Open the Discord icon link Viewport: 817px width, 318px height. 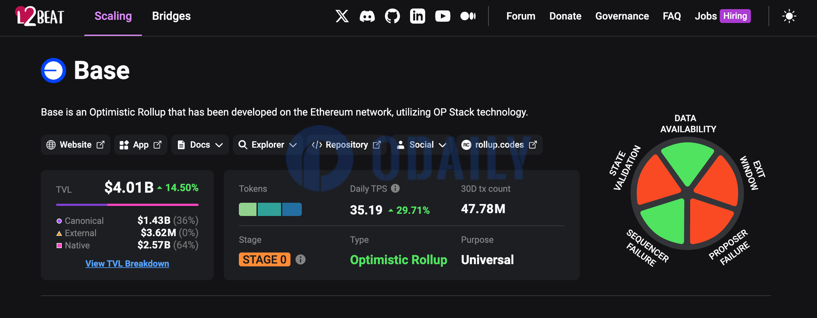[367, 16]
